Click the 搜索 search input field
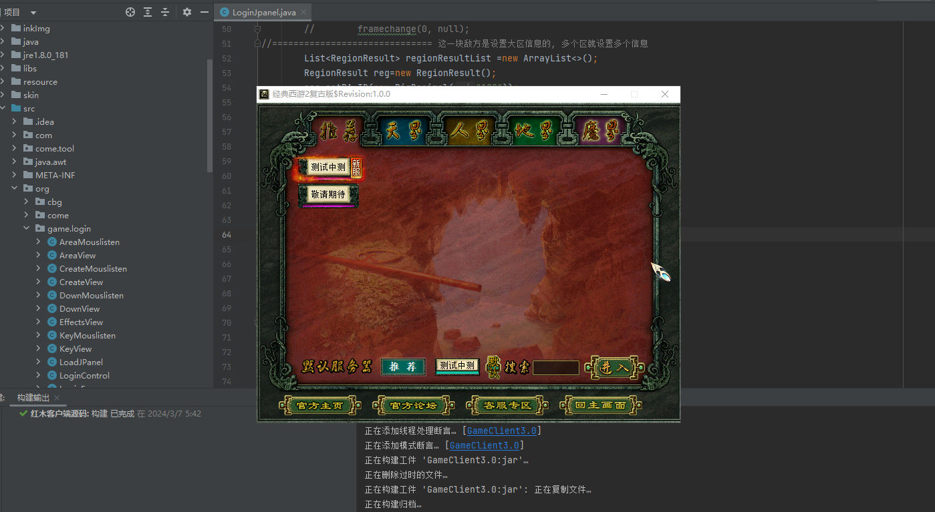The width and height of the screenshot is (935, 512). 555,368
